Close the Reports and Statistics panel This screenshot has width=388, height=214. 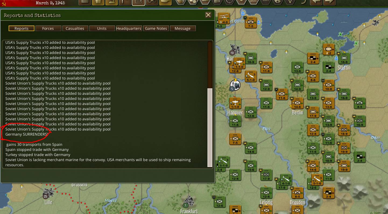coord(208,15)
